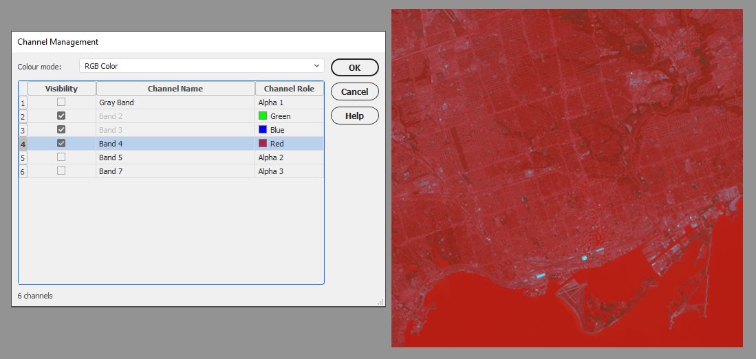Click the satellite image preview
Screen dimensions: 756x359
click(x=567, y=178)
